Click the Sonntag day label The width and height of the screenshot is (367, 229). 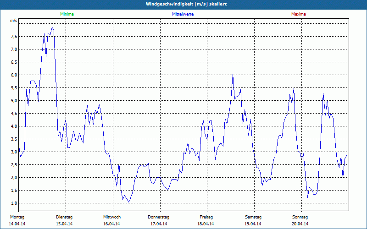coord(300,217)
